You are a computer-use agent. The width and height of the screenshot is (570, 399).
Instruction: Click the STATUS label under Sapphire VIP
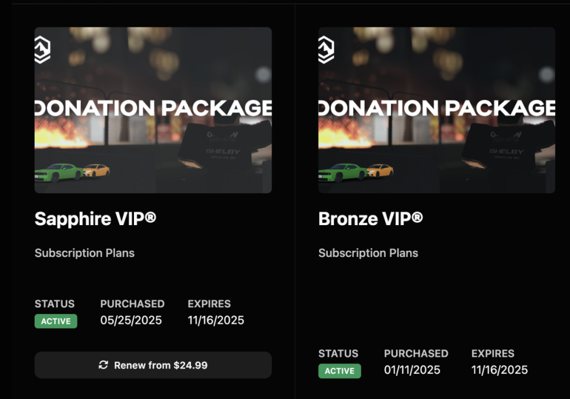tap(55, 304)
